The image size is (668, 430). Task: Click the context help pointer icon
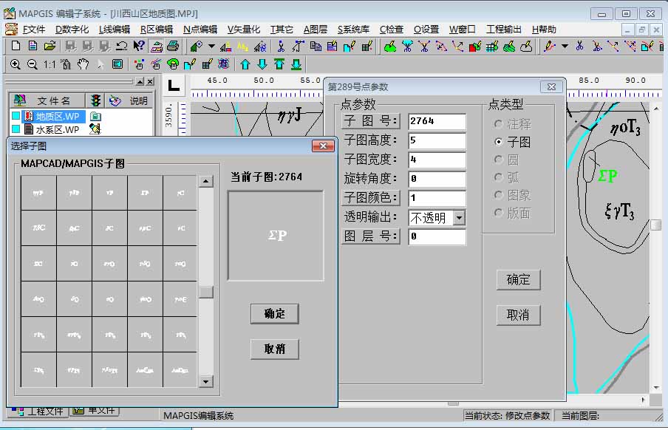click(x=139, y=46)
